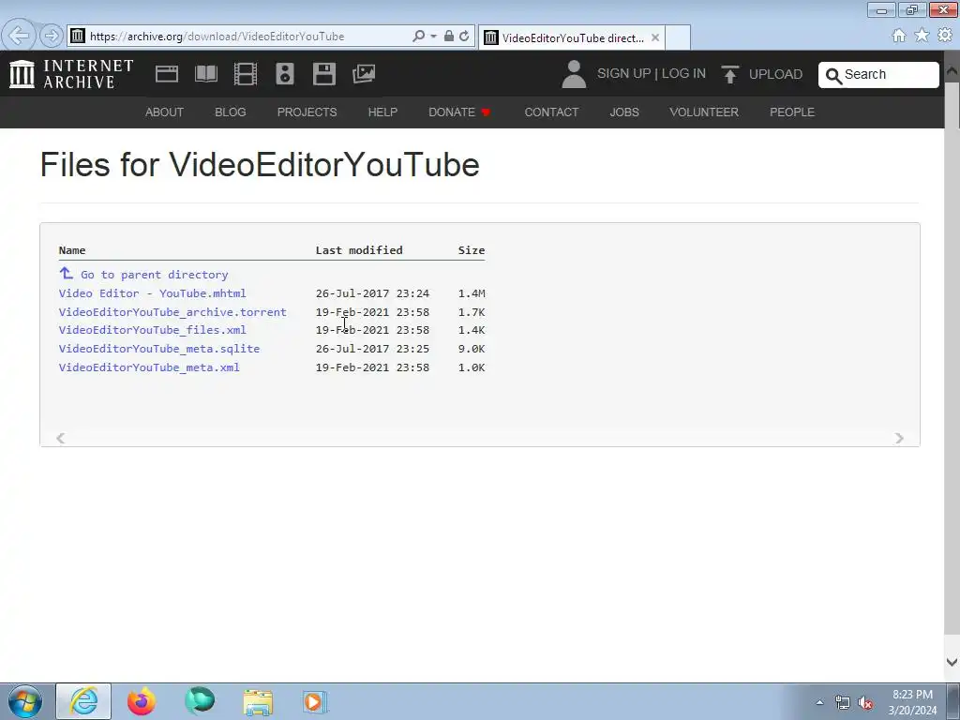Click the network tray icon
This screenshot has height=720, width=960.
pyautogui.click(x=843, y=702)
